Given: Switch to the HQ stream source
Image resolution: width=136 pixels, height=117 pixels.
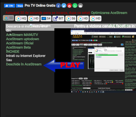Looking at the screenshot, I should pos(21,18).
